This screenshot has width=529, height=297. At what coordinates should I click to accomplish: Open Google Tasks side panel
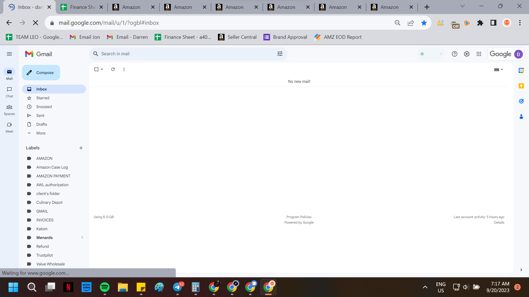point(521,101)
